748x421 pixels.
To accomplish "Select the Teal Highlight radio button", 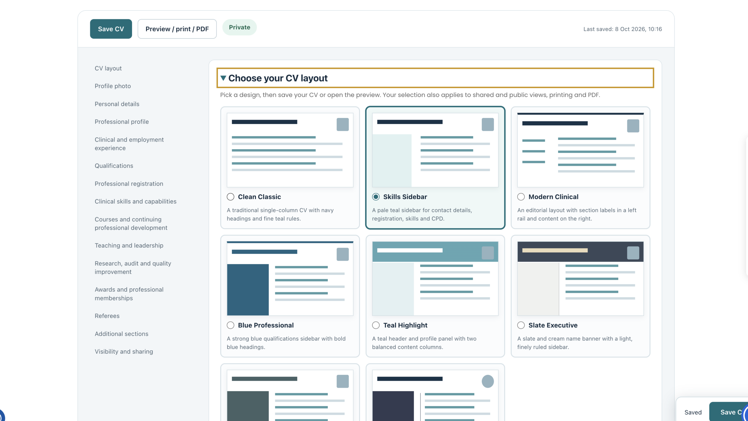I will tap(376, 325).
